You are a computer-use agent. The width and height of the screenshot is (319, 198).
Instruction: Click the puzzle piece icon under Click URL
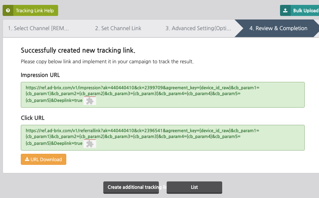click(x=90, y=143)
